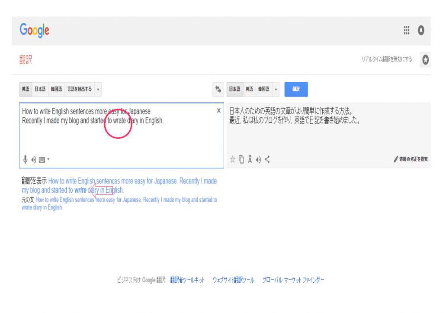Clear the source text with X

218,111
